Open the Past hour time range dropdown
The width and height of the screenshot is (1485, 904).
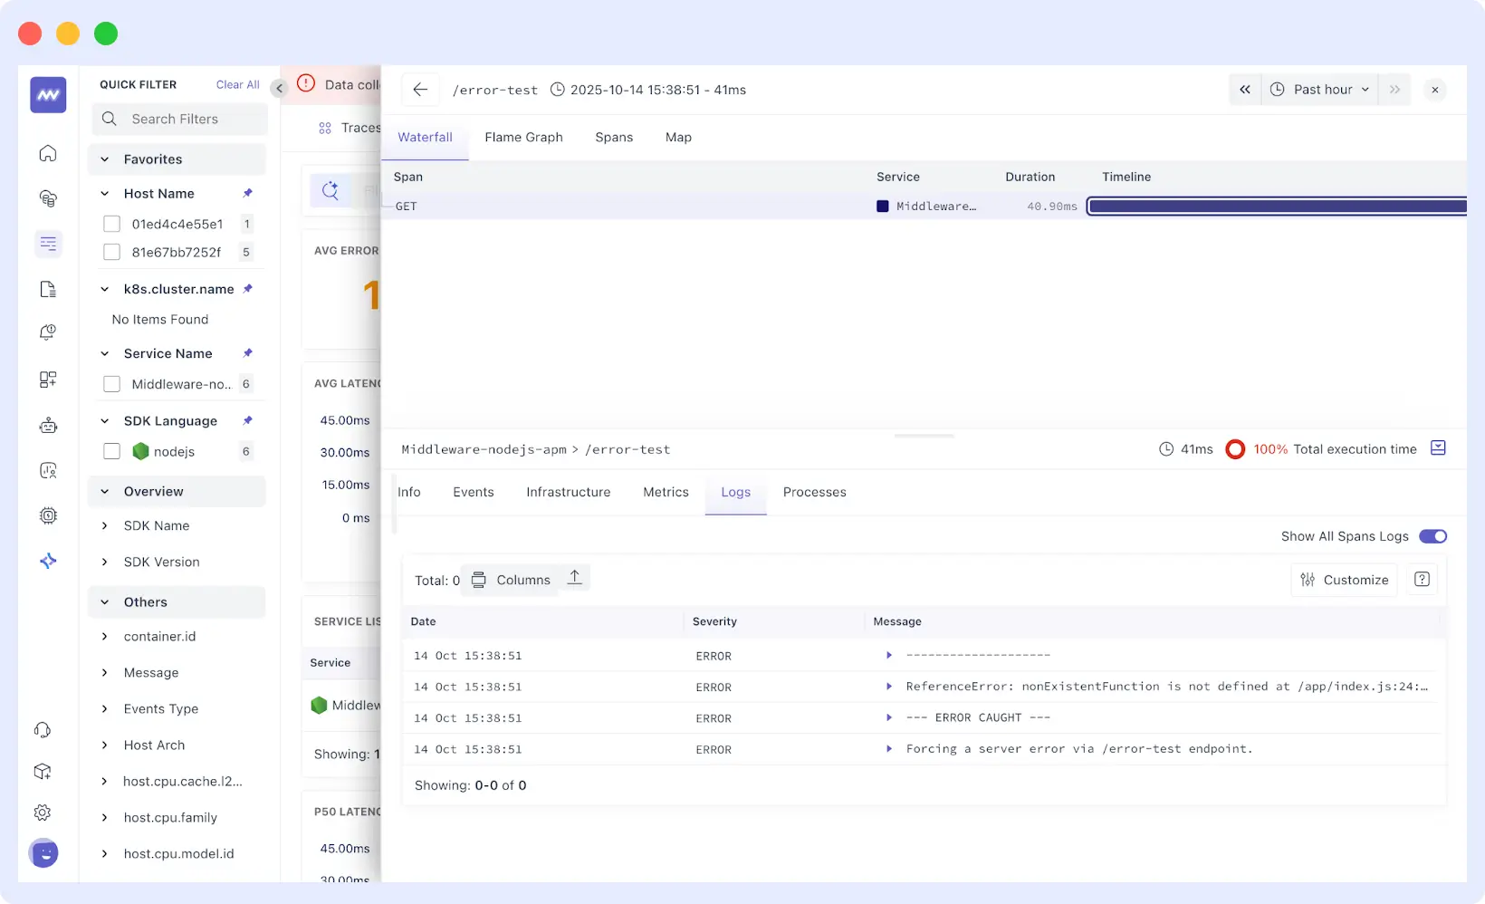click(1319, 90)
